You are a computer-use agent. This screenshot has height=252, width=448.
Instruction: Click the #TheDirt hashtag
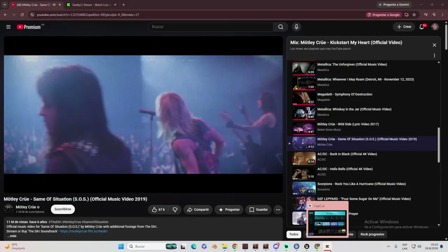click(x=55, y=222)
